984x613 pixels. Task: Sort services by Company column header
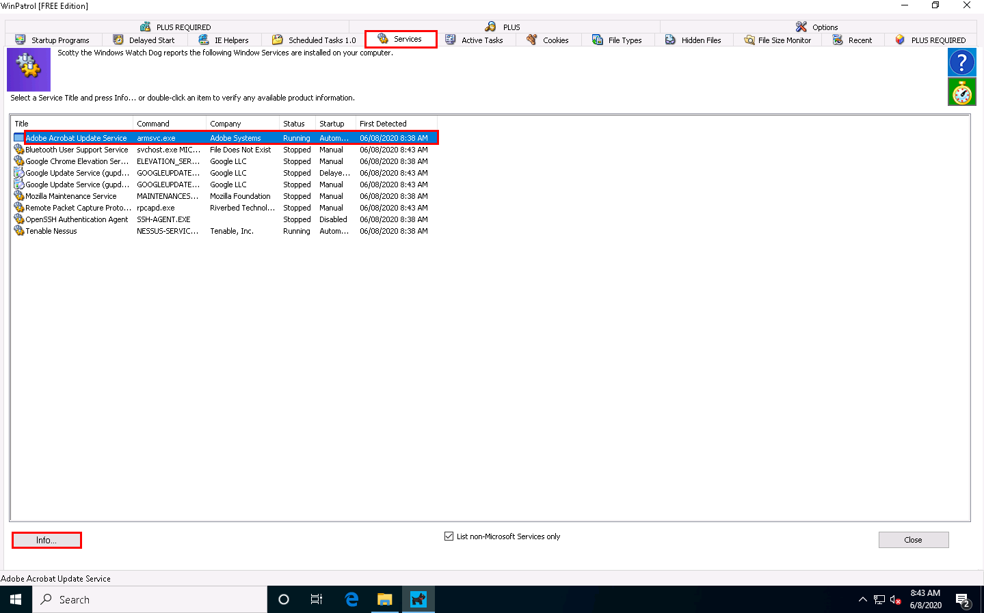click(x=243, y=124)
